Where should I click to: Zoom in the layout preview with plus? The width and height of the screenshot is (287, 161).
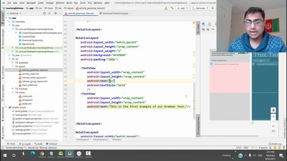click(x=273, y=116)
